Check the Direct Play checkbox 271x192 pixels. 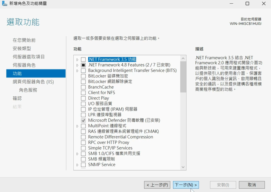[x=83, y=98]
